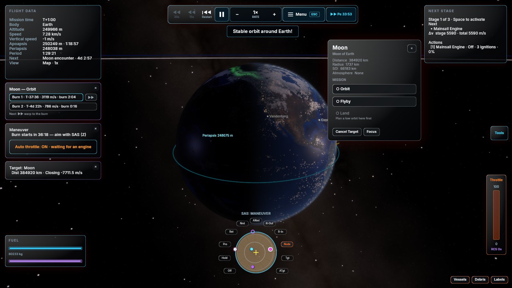Close the Moon — Orbit plan panel
Screen dimensions: 512x288
point(95,88)
